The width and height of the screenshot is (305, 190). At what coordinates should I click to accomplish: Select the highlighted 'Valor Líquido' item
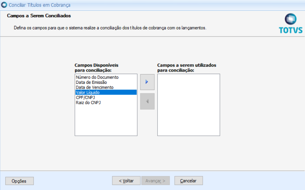pos(106,93)
